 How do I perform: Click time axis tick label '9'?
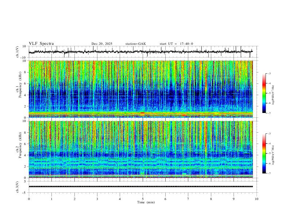(234, 199)
